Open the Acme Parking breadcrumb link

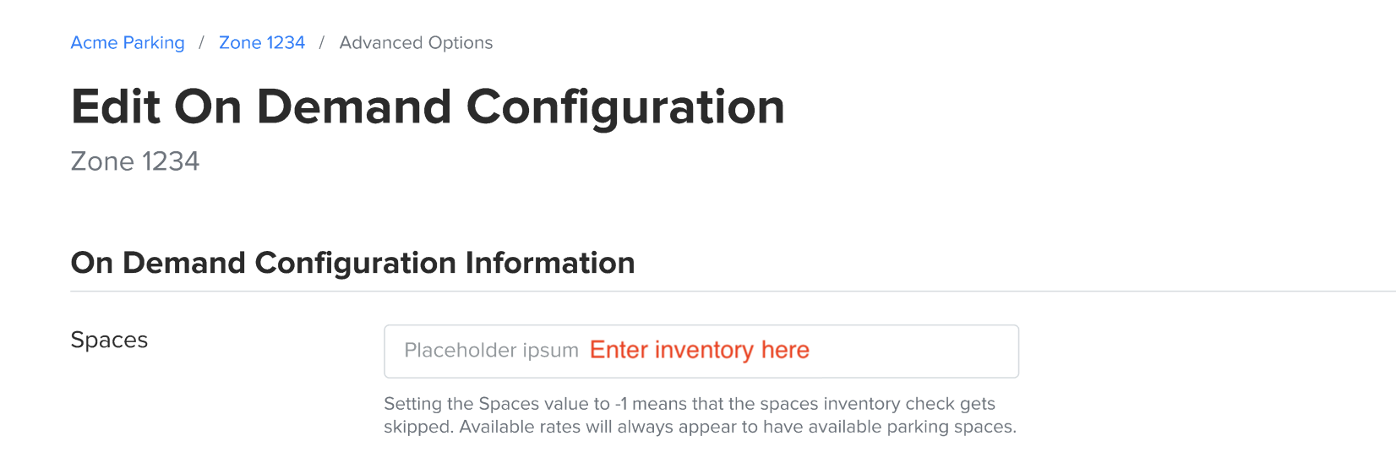pyautogui.click(x=128, y=43)
